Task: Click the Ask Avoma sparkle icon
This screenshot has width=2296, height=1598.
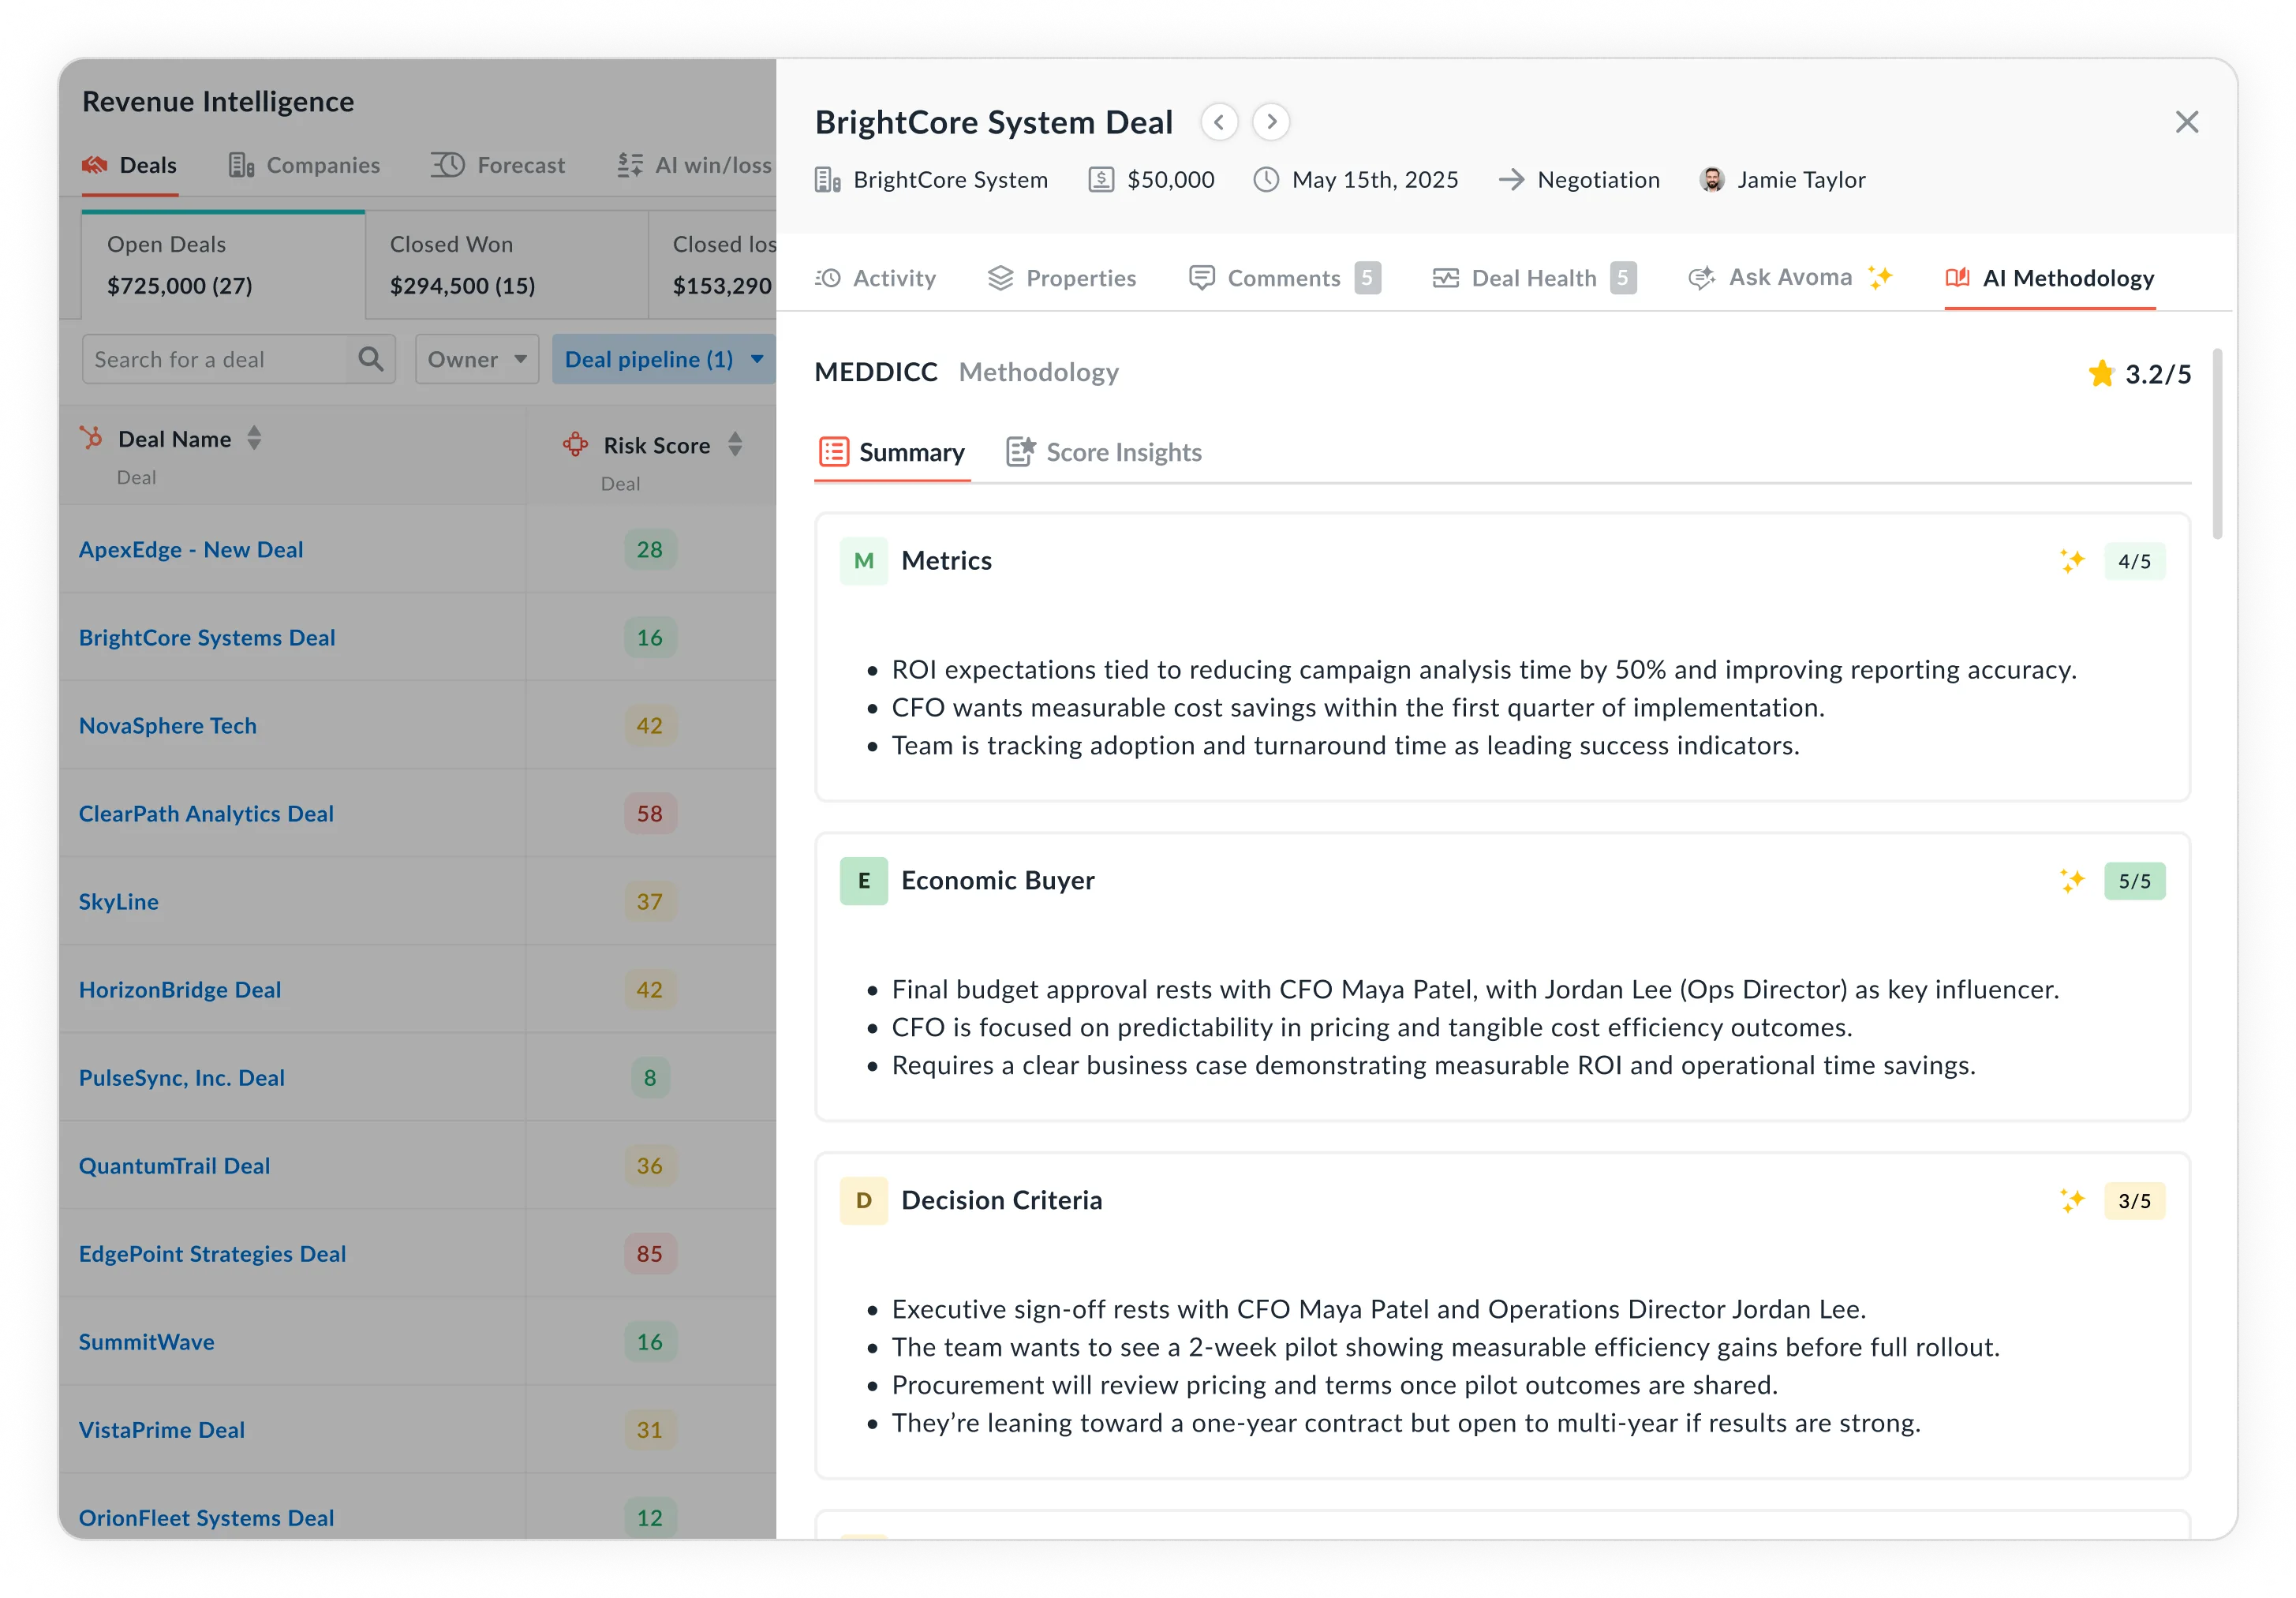Action: (x=1881, y=276)
